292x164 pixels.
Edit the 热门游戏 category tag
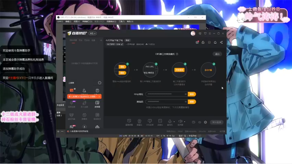point(115,44)
